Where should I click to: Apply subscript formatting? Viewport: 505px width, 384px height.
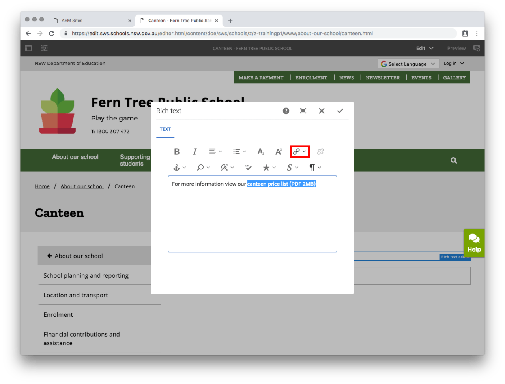pyautogui.click(x=261, y=152)
